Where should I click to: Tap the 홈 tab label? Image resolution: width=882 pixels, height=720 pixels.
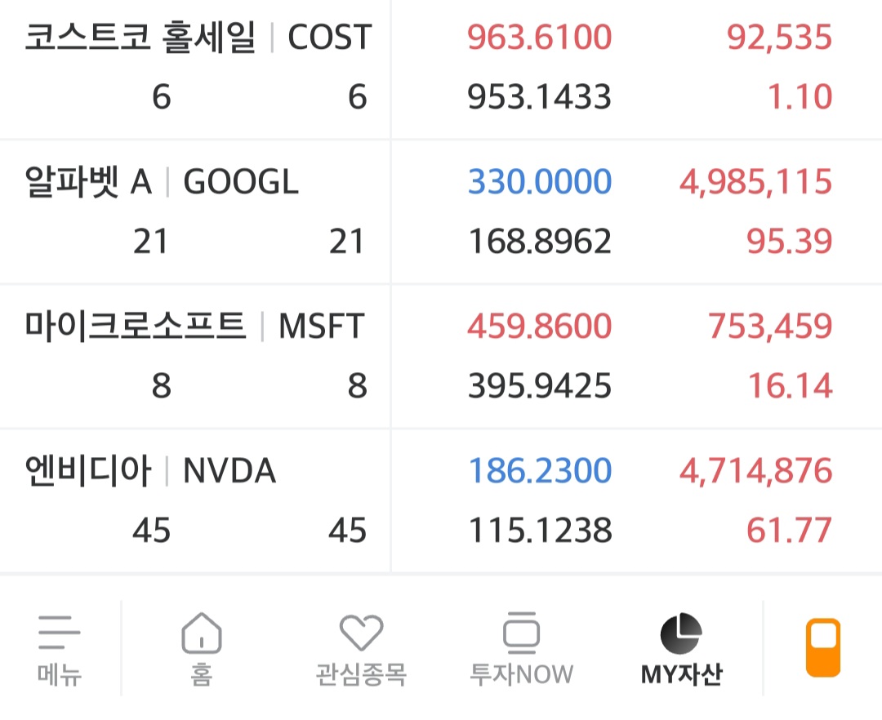[202, 674]
